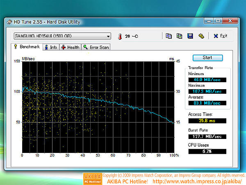Click the copy to clipboard icon

[169, 36]
